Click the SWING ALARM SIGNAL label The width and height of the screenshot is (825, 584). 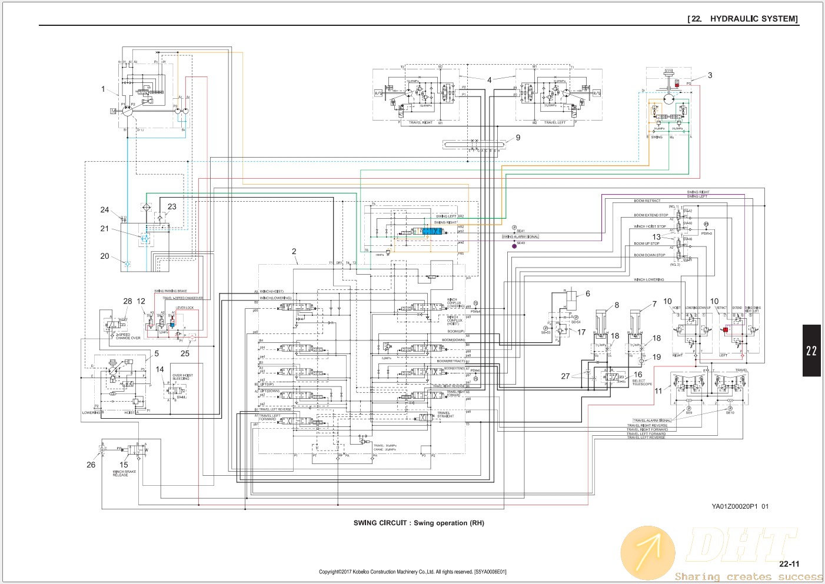pyautogui.click(x=520, y=237)
